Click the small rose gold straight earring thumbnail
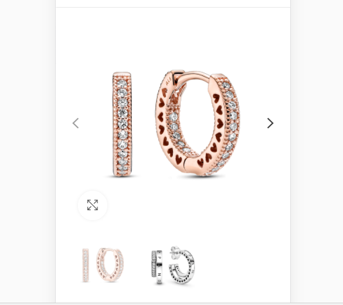The width and height of the screenshot is (343, 305). click(x=86, y=265)
